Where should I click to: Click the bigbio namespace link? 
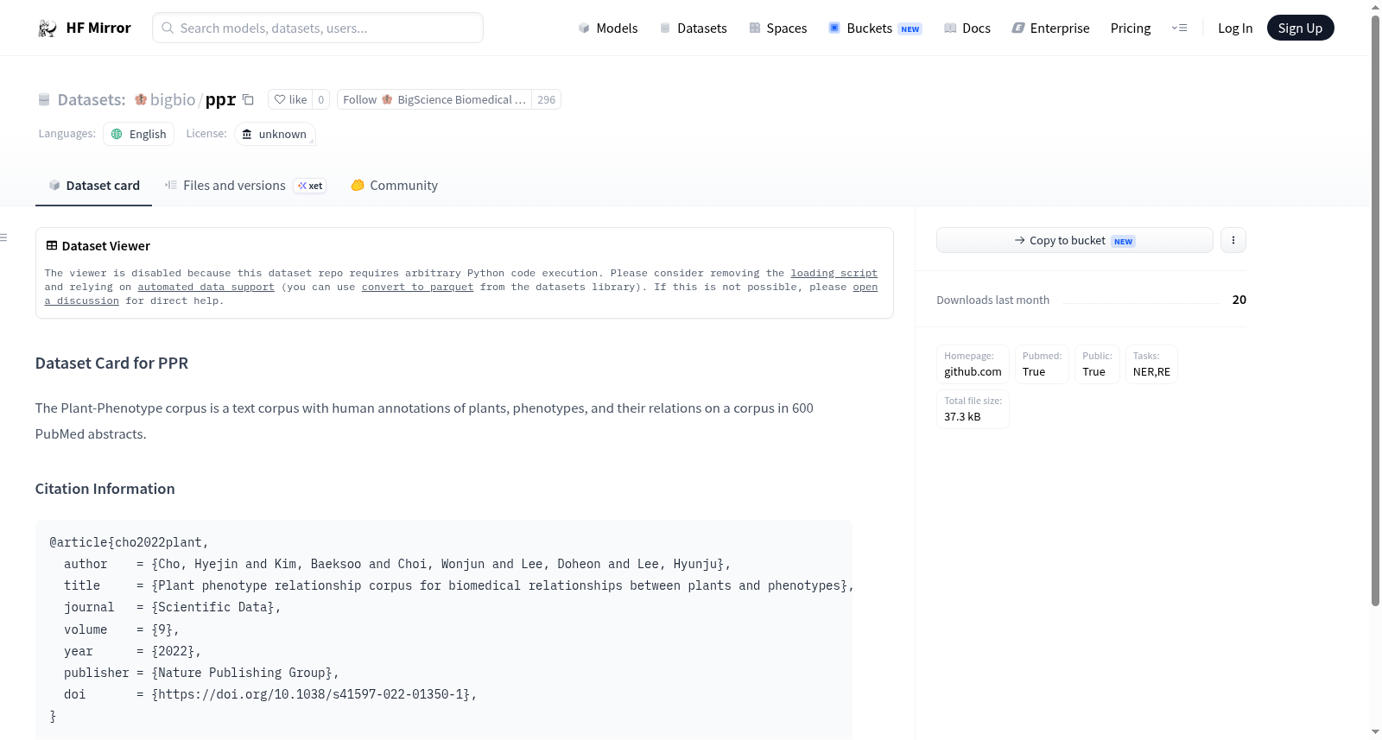coord(173,99)
